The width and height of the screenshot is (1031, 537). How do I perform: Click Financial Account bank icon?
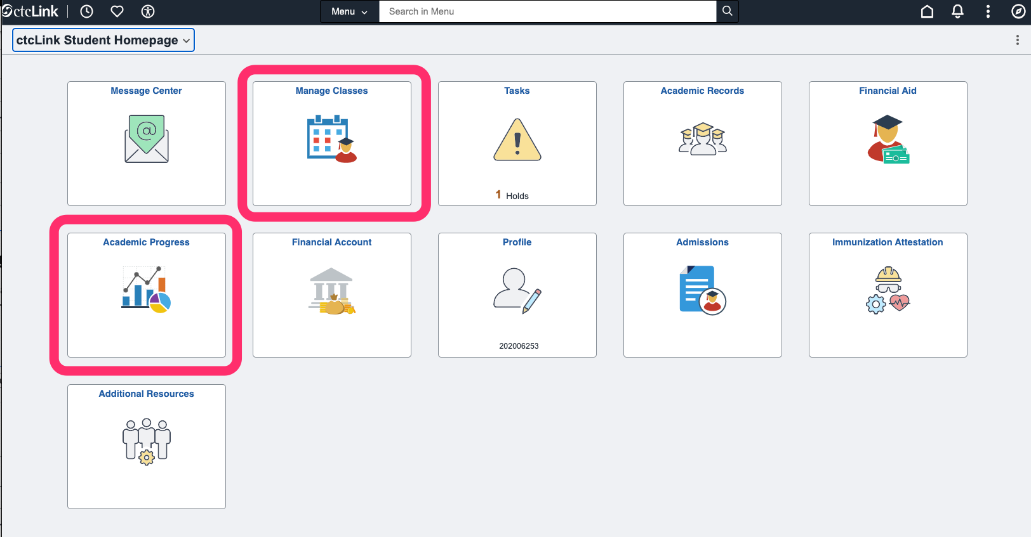point(332,291)
